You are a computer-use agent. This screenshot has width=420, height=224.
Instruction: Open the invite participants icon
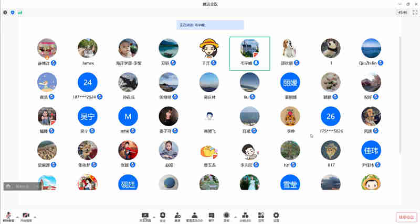178,216
